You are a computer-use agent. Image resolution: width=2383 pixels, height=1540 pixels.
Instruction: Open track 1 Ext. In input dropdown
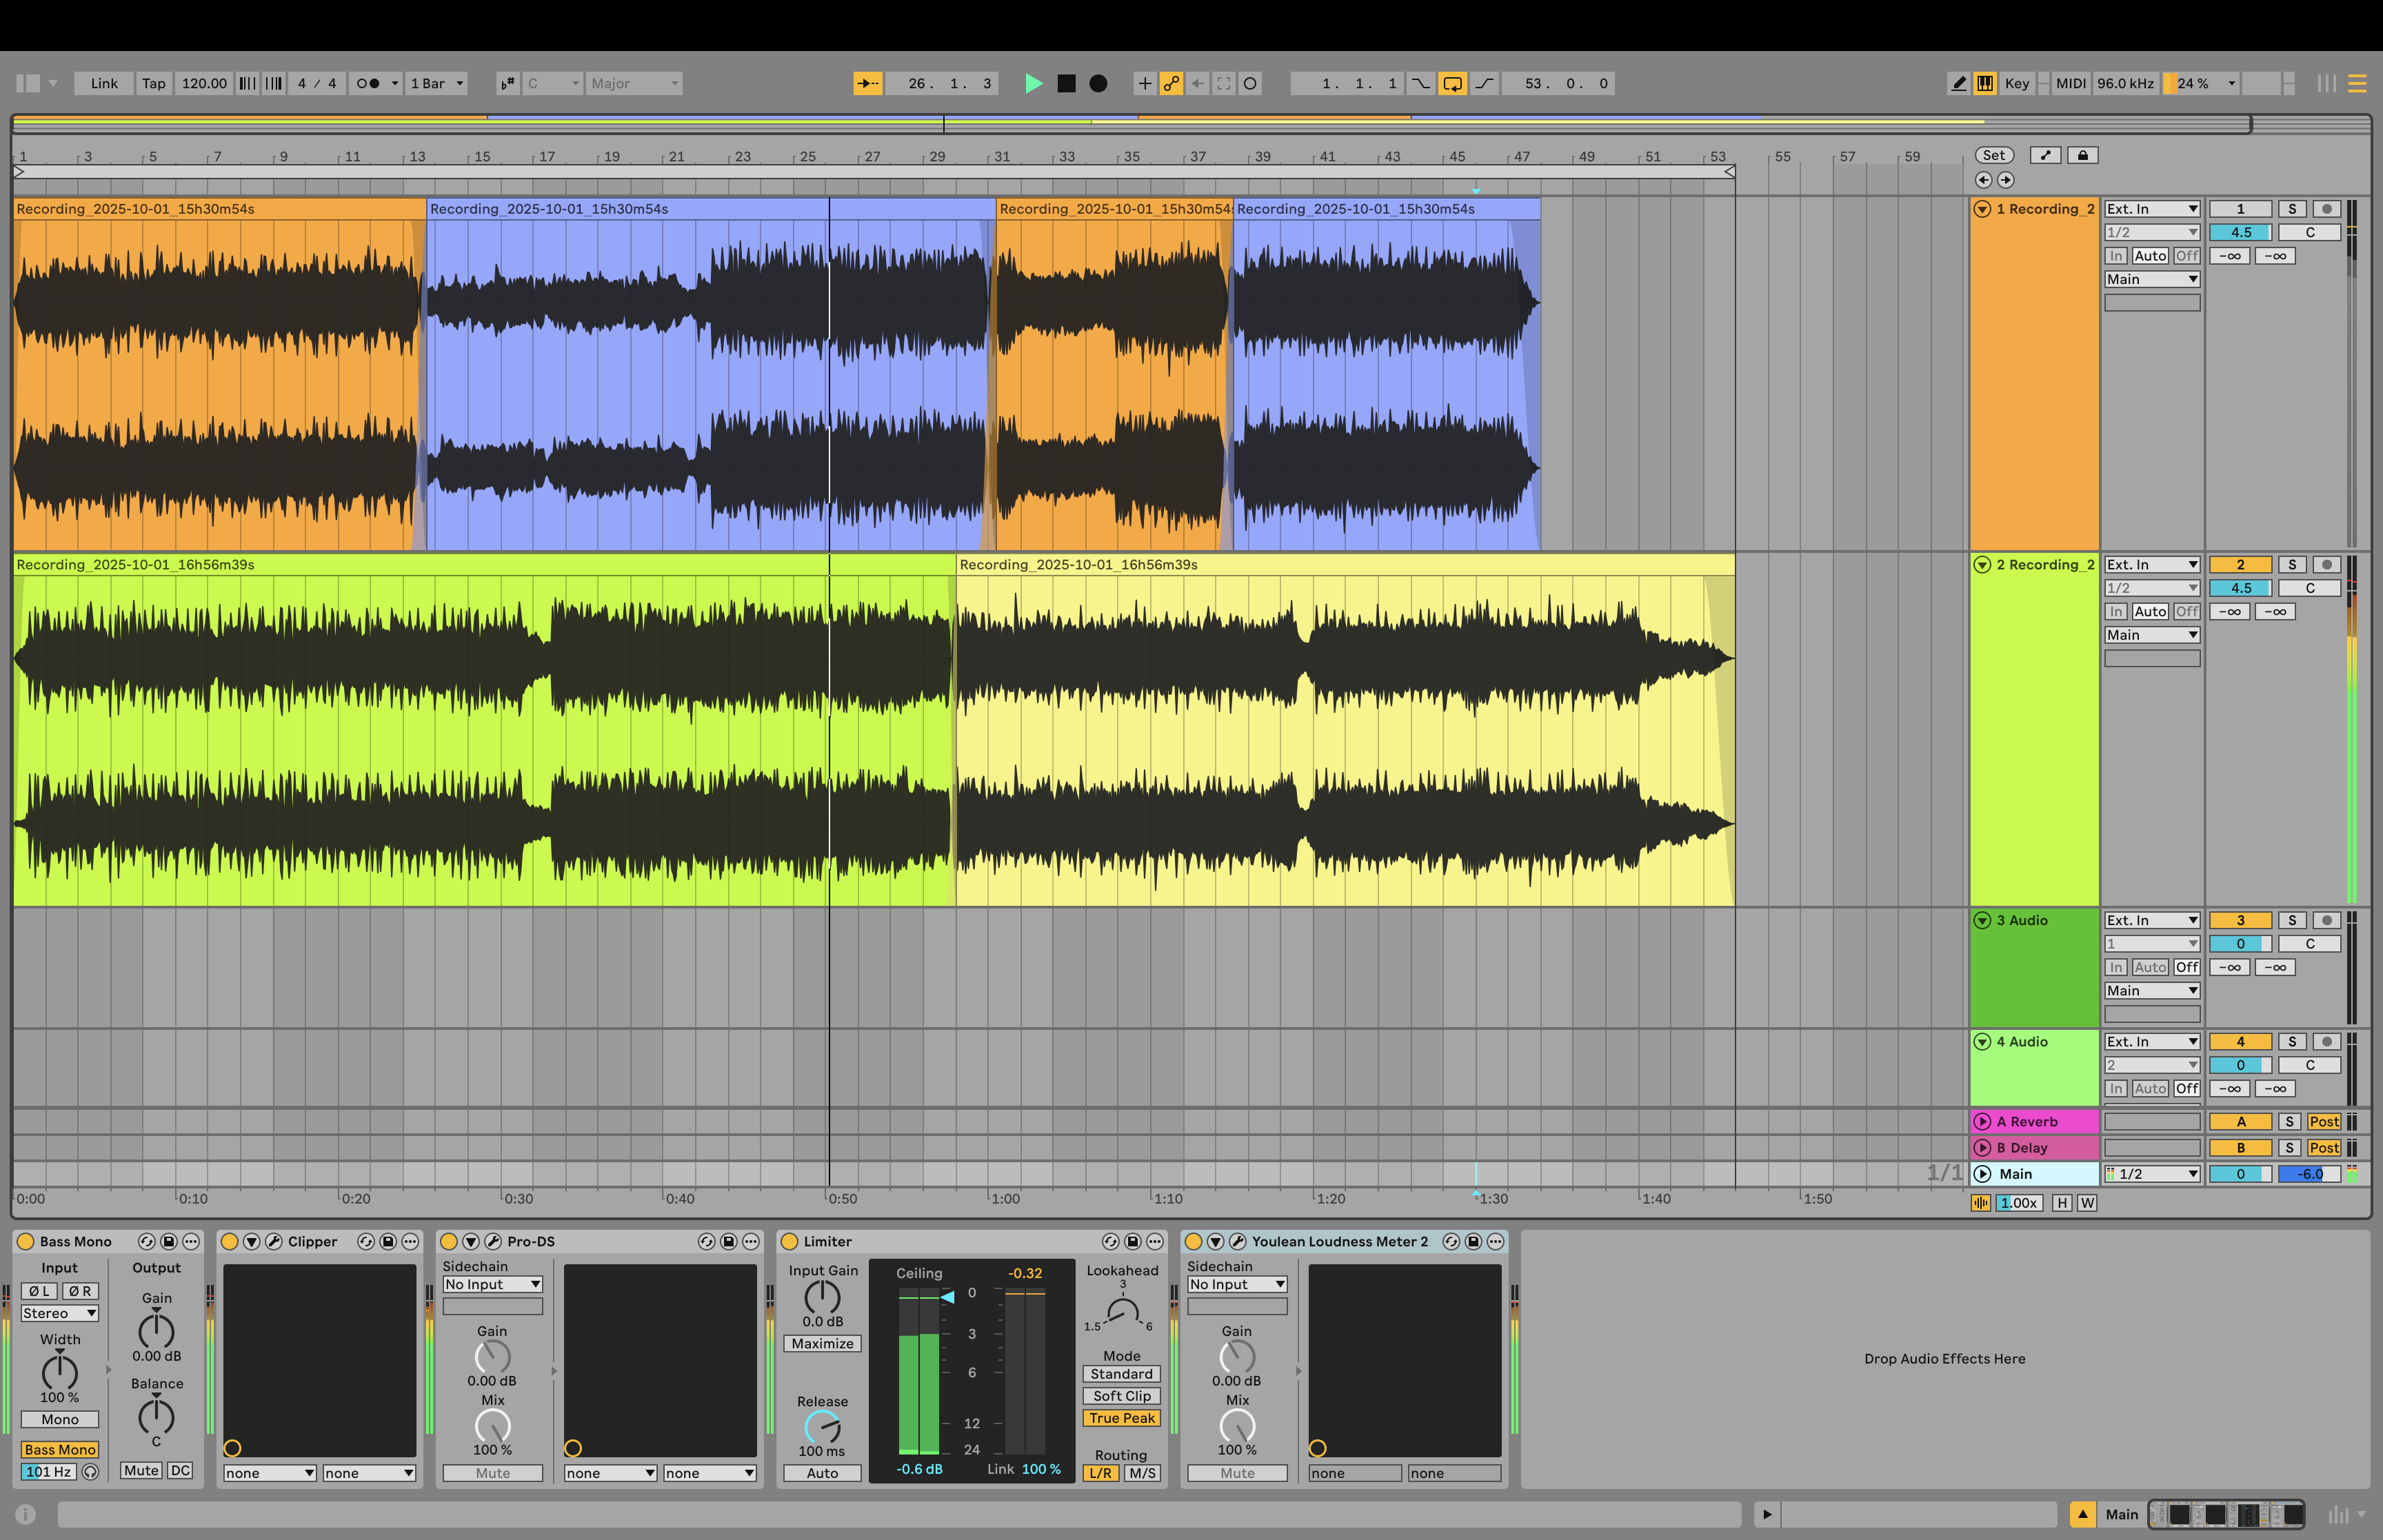(2151, 209)
